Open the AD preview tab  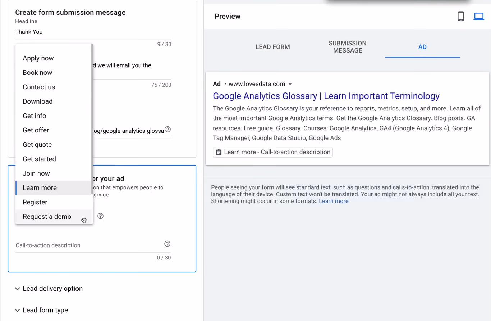pyautogui.click(x=422, y=47)
